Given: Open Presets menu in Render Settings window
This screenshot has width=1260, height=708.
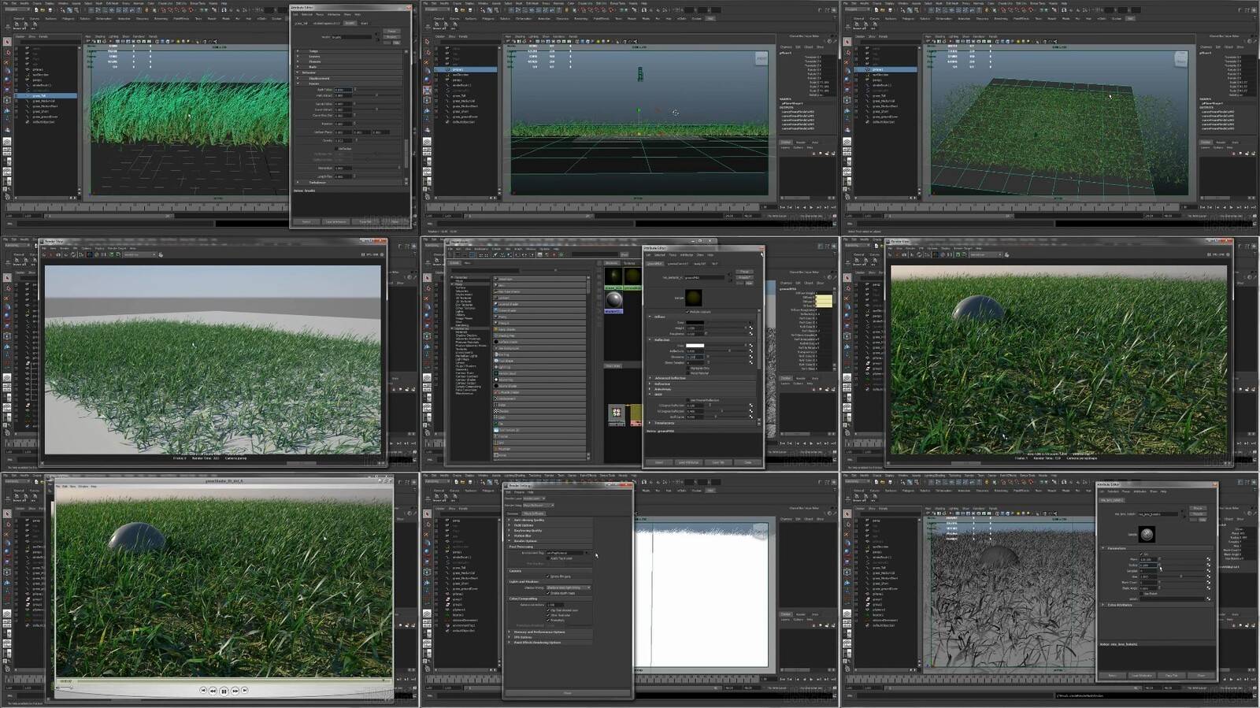Looking at the screenshot, I should click(x=519, y=492).
